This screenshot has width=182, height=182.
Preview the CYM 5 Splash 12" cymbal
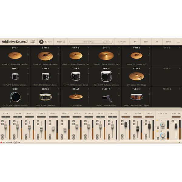coord(136,56)
